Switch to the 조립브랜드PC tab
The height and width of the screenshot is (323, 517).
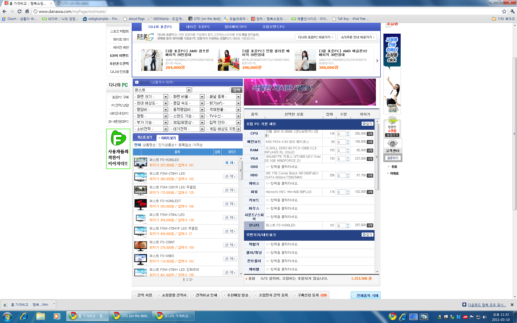pos(274,27)
